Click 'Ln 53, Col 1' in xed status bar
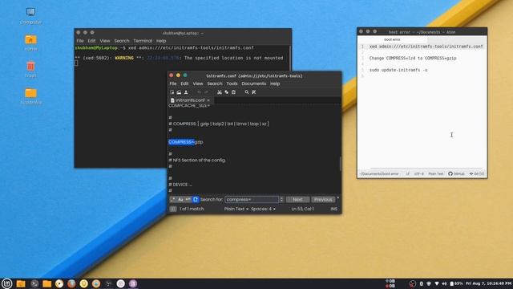The height and width of the screenshot is (289, 513). coord(303,209)
